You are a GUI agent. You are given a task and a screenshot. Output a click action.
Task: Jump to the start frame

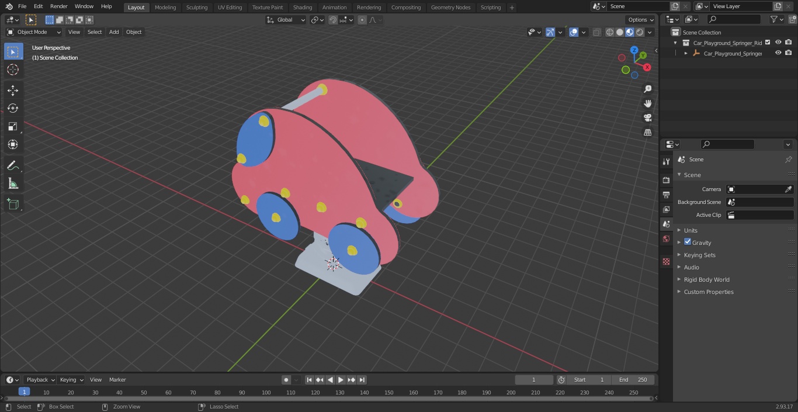point(310,380)
